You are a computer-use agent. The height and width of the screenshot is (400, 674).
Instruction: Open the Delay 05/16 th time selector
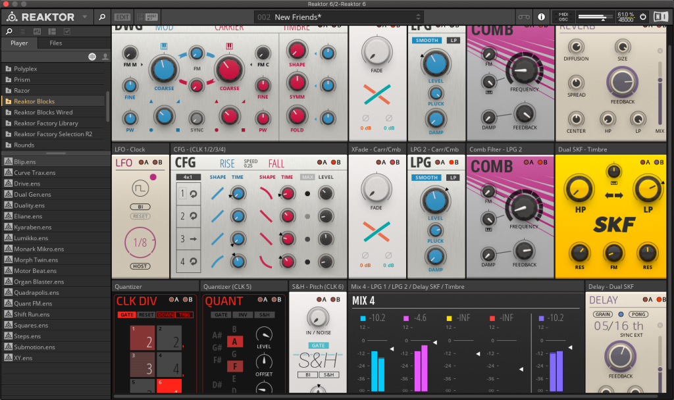point(619,326)
